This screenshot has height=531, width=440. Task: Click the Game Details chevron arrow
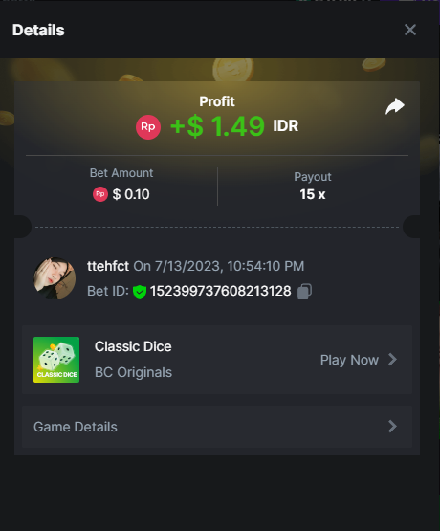click(x=392, y=427)
